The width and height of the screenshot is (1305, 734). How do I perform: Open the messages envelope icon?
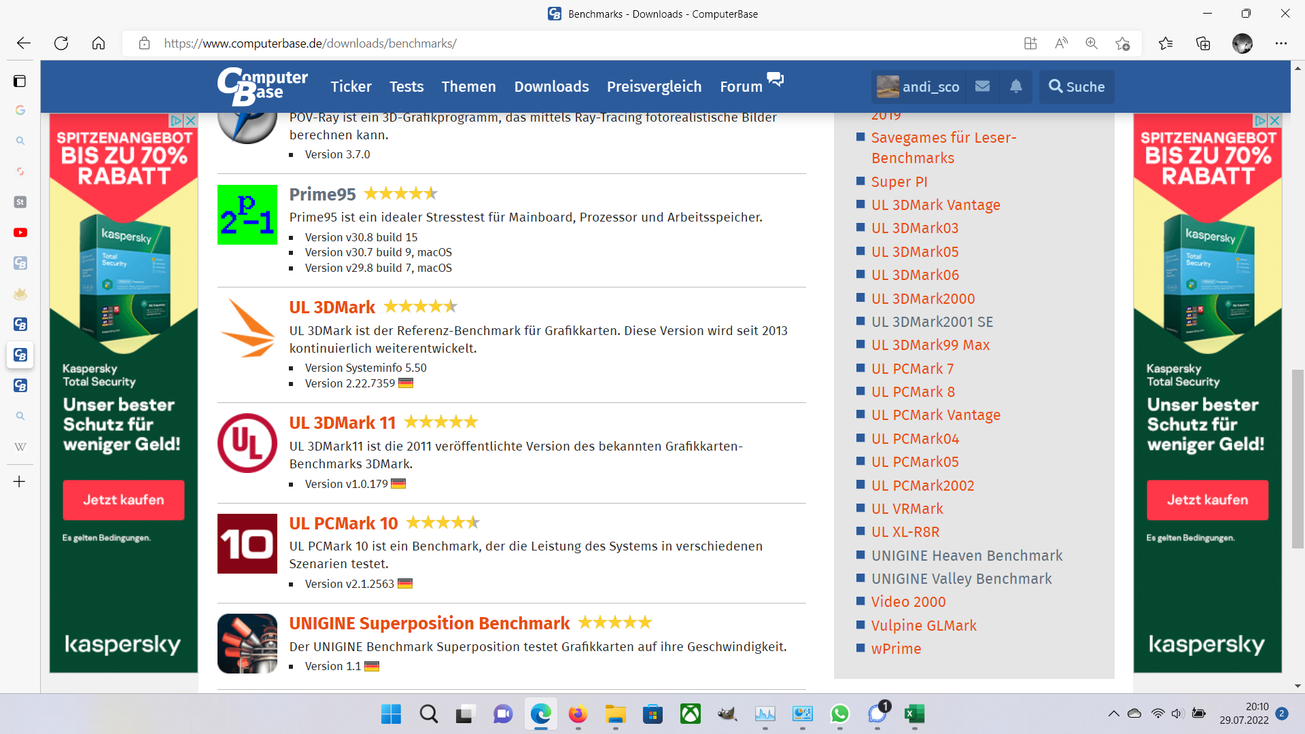tap(982, 86)
